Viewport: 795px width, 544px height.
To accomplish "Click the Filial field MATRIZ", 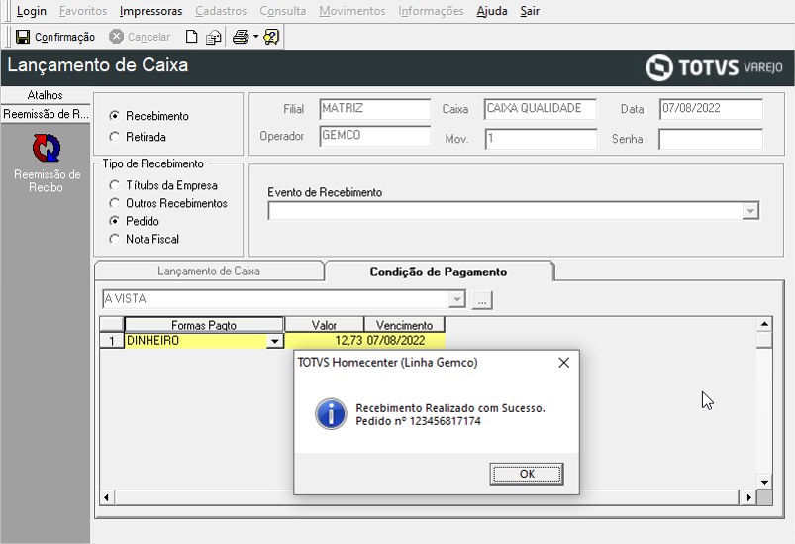I will pyautogui.click(x=375, y=109).
